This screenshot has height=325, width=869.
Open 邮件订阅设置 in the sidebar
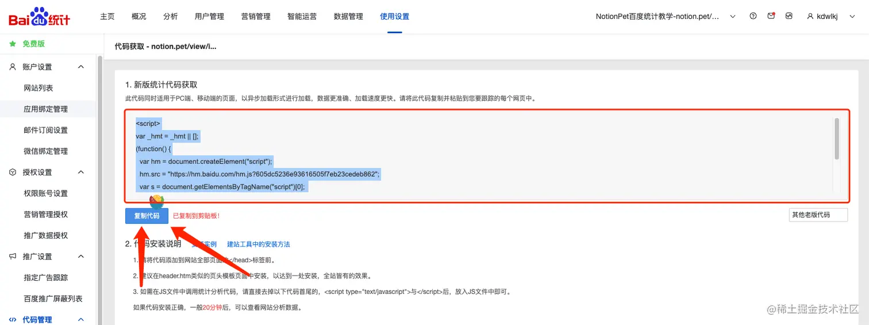click(x=46, y=130)
